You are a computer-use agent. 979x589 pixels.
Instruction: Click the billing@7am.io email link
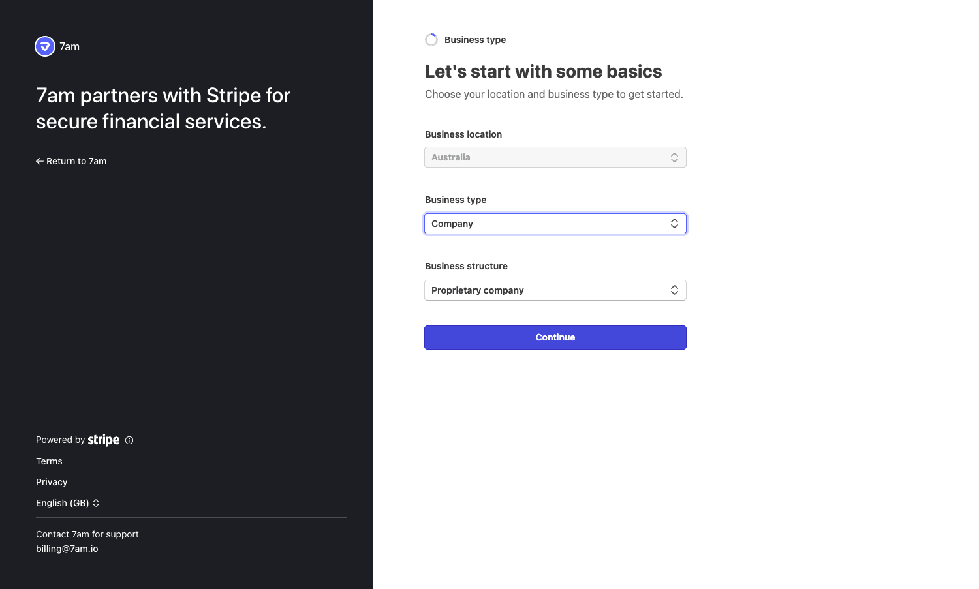(67, 549)
